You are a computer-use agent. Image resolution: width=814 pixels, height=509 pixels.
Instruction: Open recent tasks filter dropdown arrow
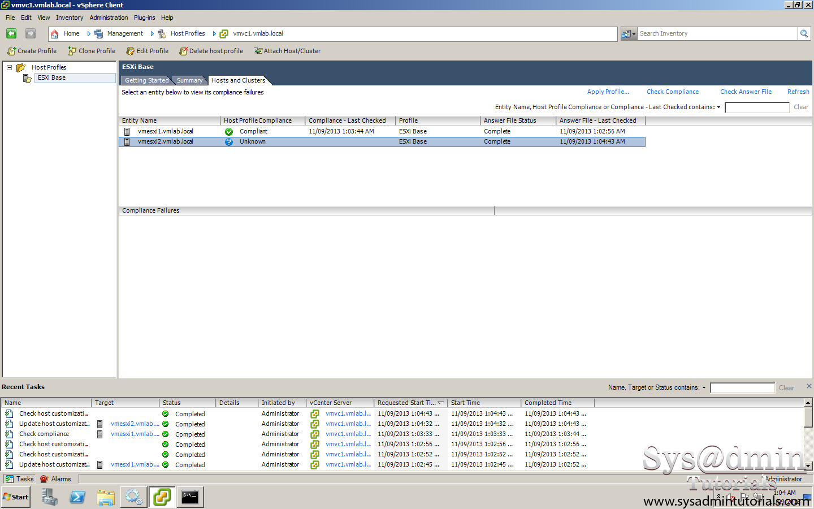coord(704,387)
